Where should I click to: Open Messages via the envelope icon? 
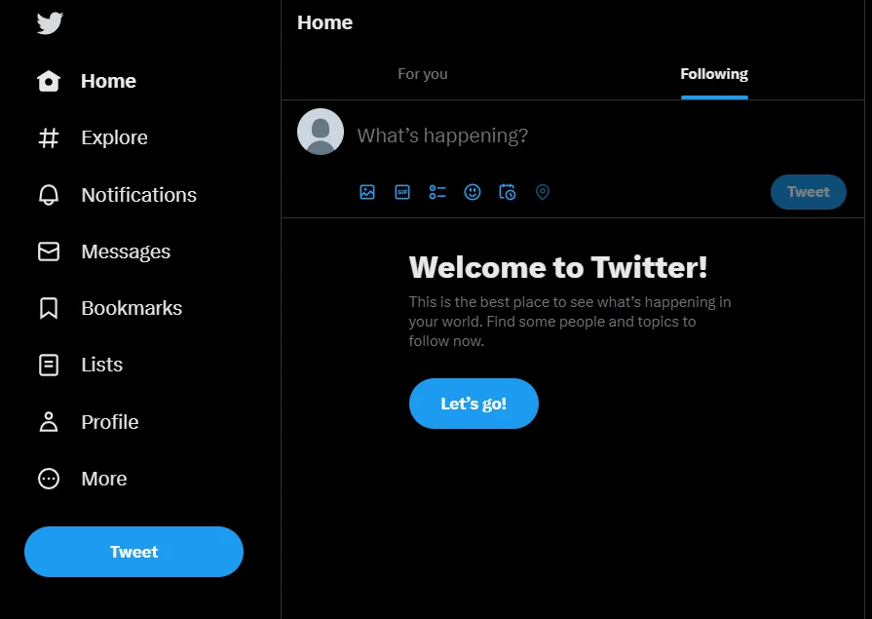tap(49, 251)
